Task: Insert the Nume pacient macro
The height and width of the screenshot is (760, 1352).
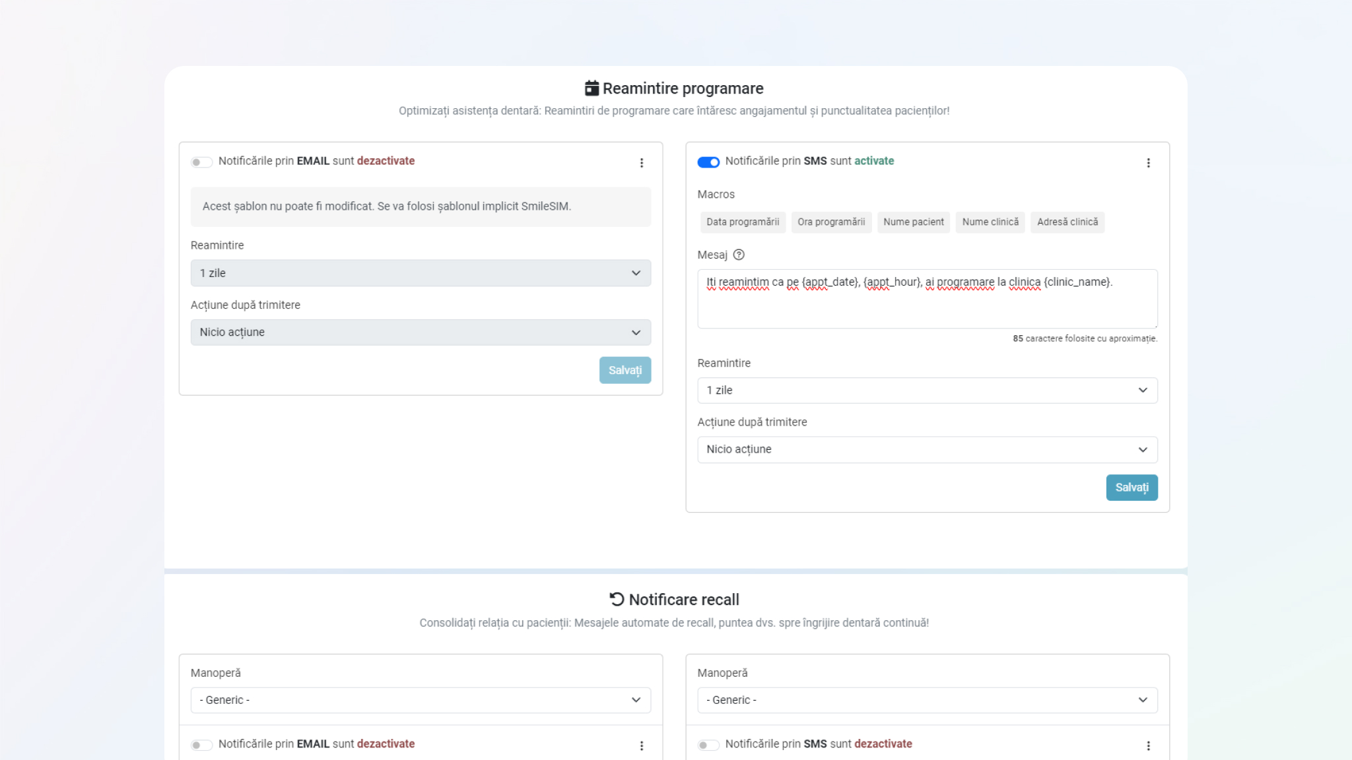Action: pyautogui.click(x=913, y=222)
